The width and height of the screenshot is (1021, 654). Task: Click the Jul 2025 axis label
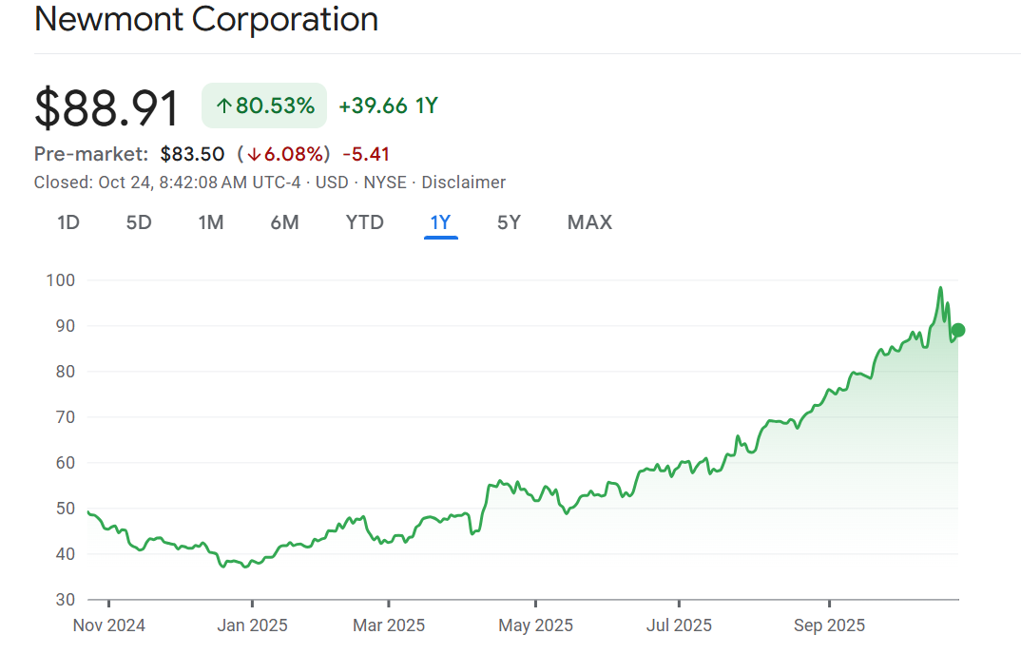pos(679,625)
